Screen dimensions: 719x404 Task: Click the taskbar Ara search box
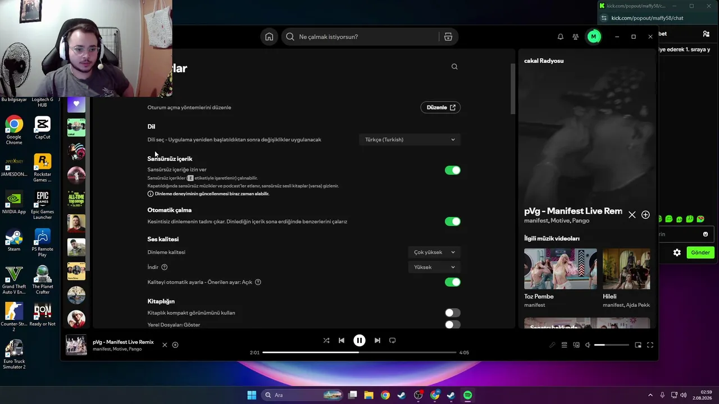coord(303,395)
